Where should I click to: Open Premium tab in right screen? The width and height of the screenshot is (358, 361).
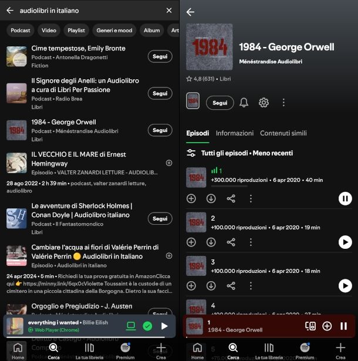pyautogui.click(x=305, y=351)
